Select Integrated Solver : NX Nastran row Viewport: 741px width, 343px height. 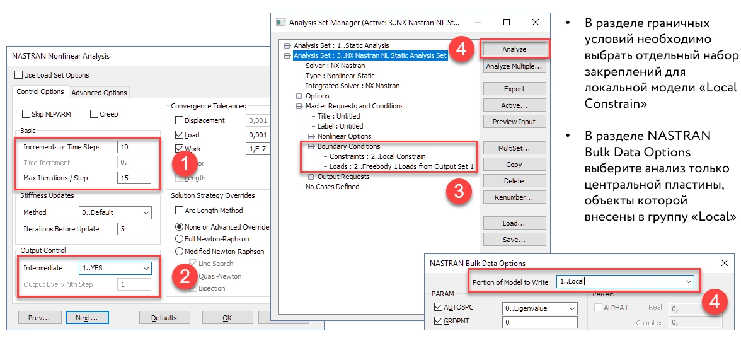[x=353, y=86]
